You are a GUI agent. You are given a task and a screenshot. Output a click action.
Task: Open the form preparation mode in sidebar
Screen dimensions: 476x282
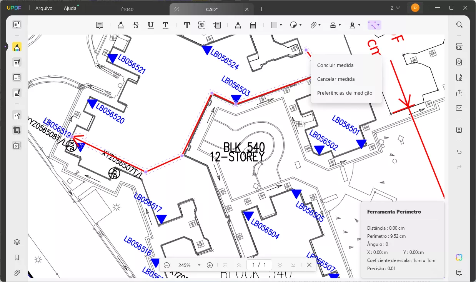(17, 93)
